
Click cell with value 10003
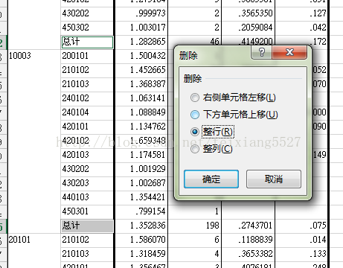(x=20, y=56)
